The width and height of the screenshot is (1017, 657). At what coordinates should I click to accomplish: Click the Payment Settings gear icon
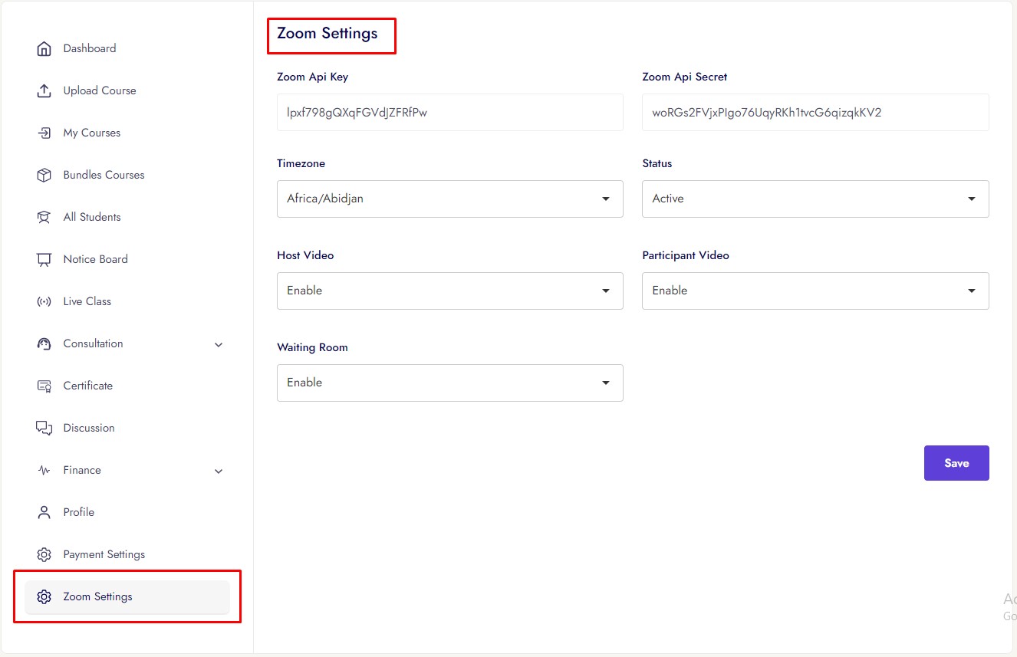[44, 555]
